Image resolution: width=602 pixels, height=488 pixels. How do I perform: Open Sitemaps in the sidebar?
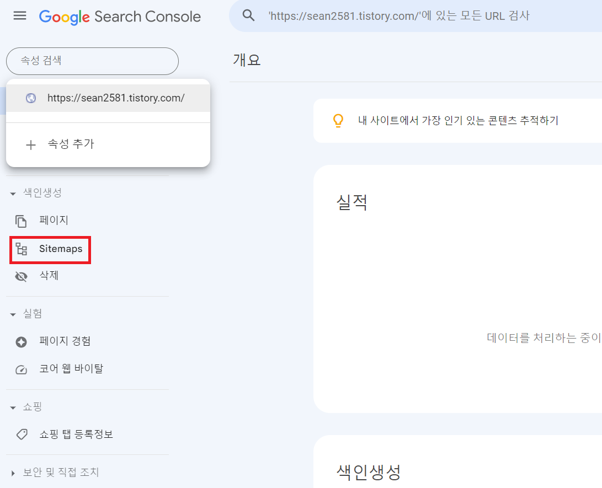(50, 249)
